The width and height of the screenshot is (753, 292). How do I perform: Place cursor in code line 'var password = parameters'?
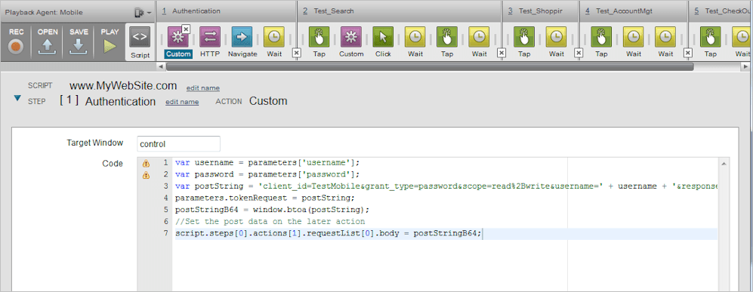pyautogui.click(x=267, y=174)
